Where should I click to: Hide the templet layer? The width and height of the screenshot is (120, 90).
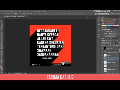tap(102, 55)
